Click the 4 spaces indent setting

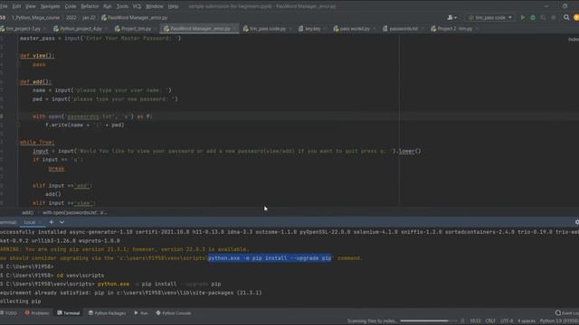(527, 320)
